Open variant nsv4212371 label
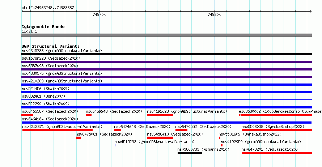The width and height of the screenshot is (322, 167). click(62, 127)
